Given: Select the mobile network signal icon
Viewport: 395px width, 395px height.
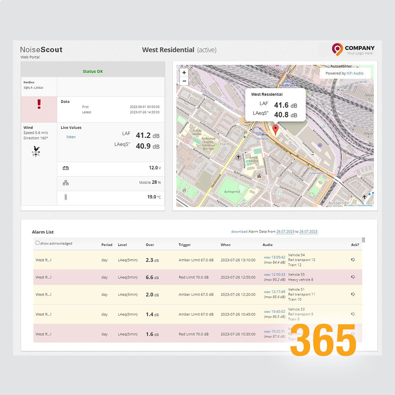Looking at the screenshot, I should (66, 182).
